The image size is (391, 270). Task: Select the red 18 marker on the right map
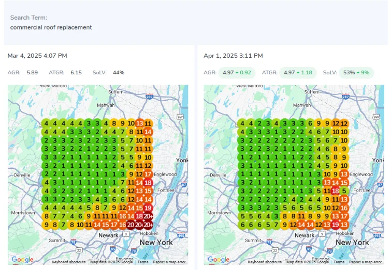pyautogui.click(x=336, y=191)
